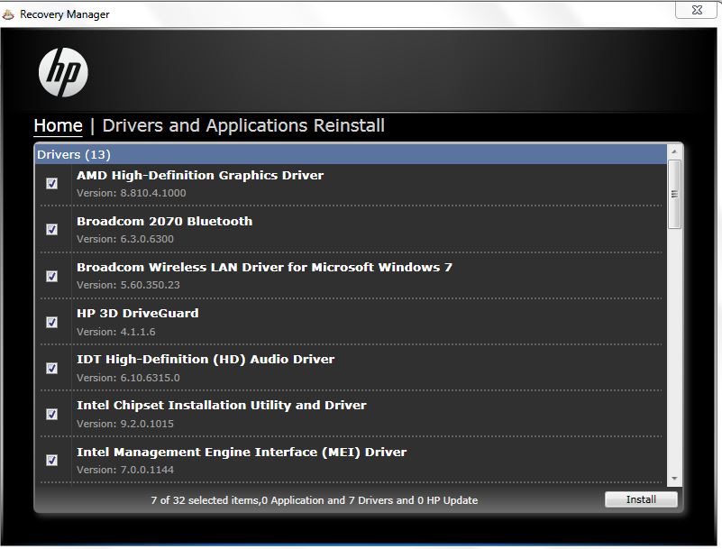Screen dimensions: 722x549
Task: Select the AMD High-Definition Graphics Driver title text
Action: tap(199, 175)
